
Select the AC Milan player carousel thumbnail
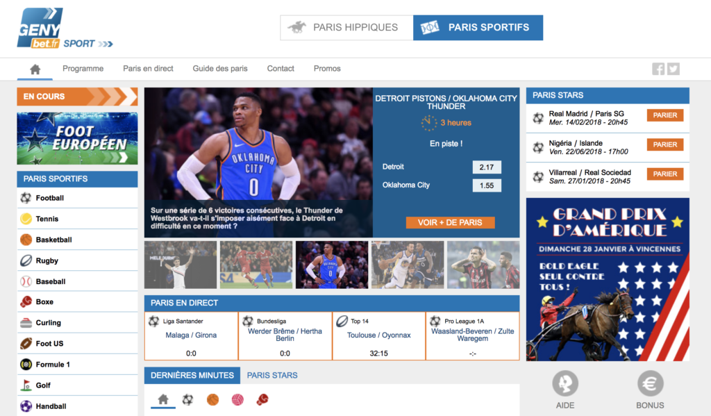(x=483, y=265)
